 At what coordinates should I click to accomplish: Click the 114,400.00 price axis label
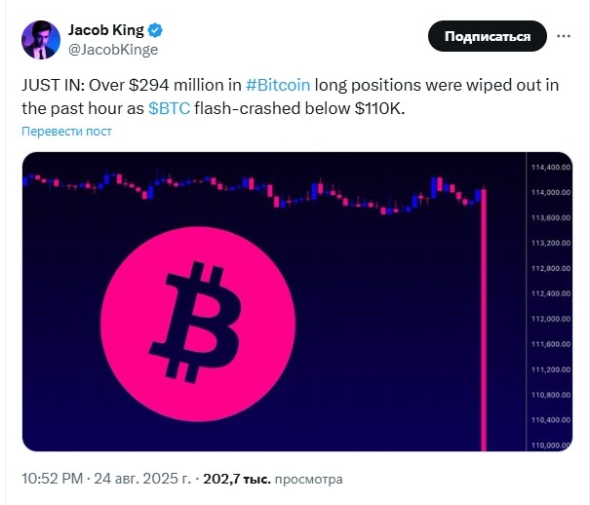(x=550, y=168)
